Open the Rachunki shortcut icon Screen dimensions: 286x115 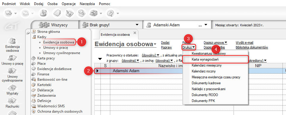pyautogui.click(x=12, y=103)
